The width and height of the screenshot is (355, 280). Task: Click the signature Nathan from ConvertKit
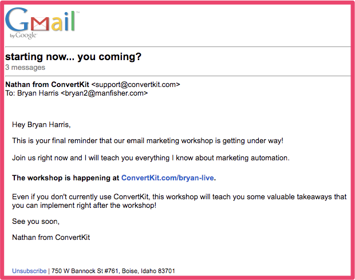pyautogui.click(x=51, y=238)
